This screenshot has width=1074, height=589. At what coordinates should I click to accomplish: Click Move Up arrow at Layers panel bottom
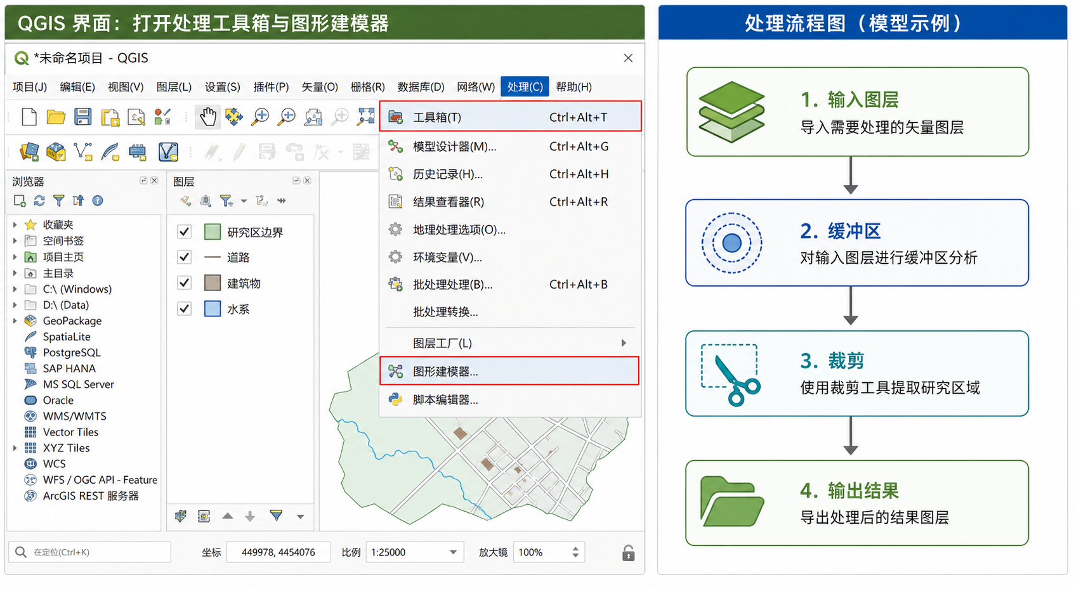coord(228,516)
